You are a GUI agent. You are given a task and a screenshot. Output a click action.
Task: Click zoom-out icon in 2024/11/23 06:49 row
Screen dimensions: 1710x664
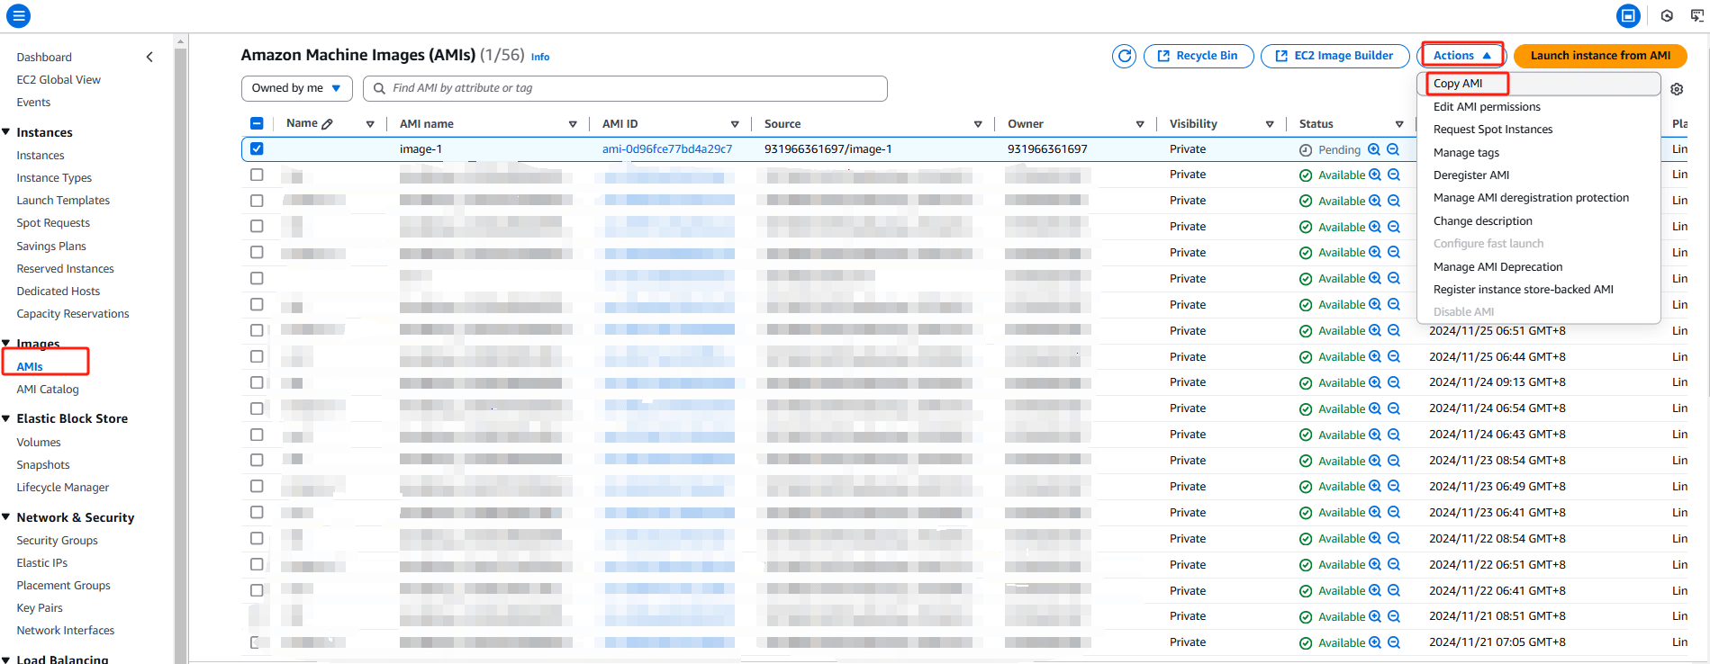[x=1394, y=486]
